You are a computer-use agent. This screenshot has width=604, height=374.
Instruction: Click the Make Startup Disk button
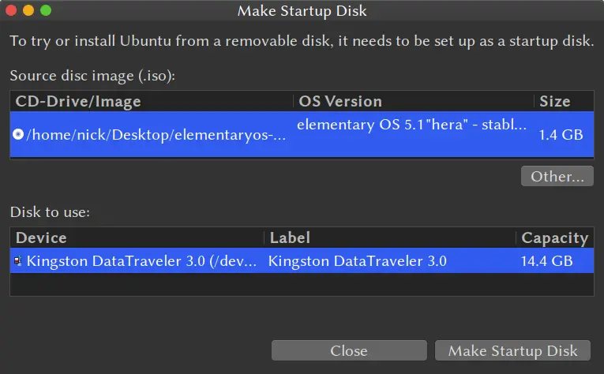click(513, 351)
